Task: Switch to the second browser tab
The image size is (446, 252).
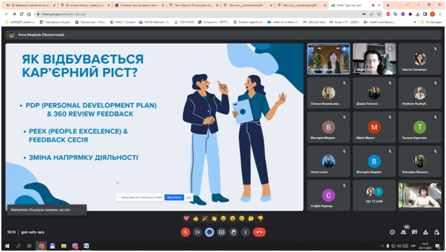Action: pos(85,5)
